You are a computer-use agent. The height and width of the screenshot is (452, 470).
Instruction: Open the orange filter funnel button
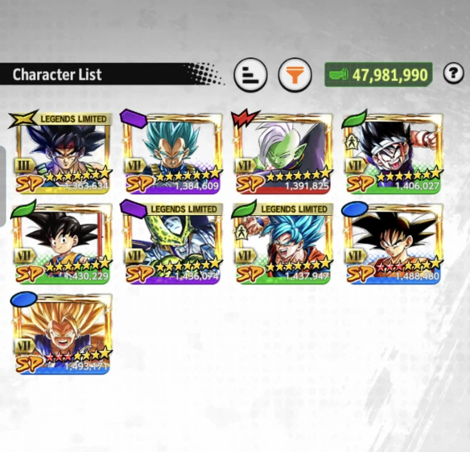[294, 75]
